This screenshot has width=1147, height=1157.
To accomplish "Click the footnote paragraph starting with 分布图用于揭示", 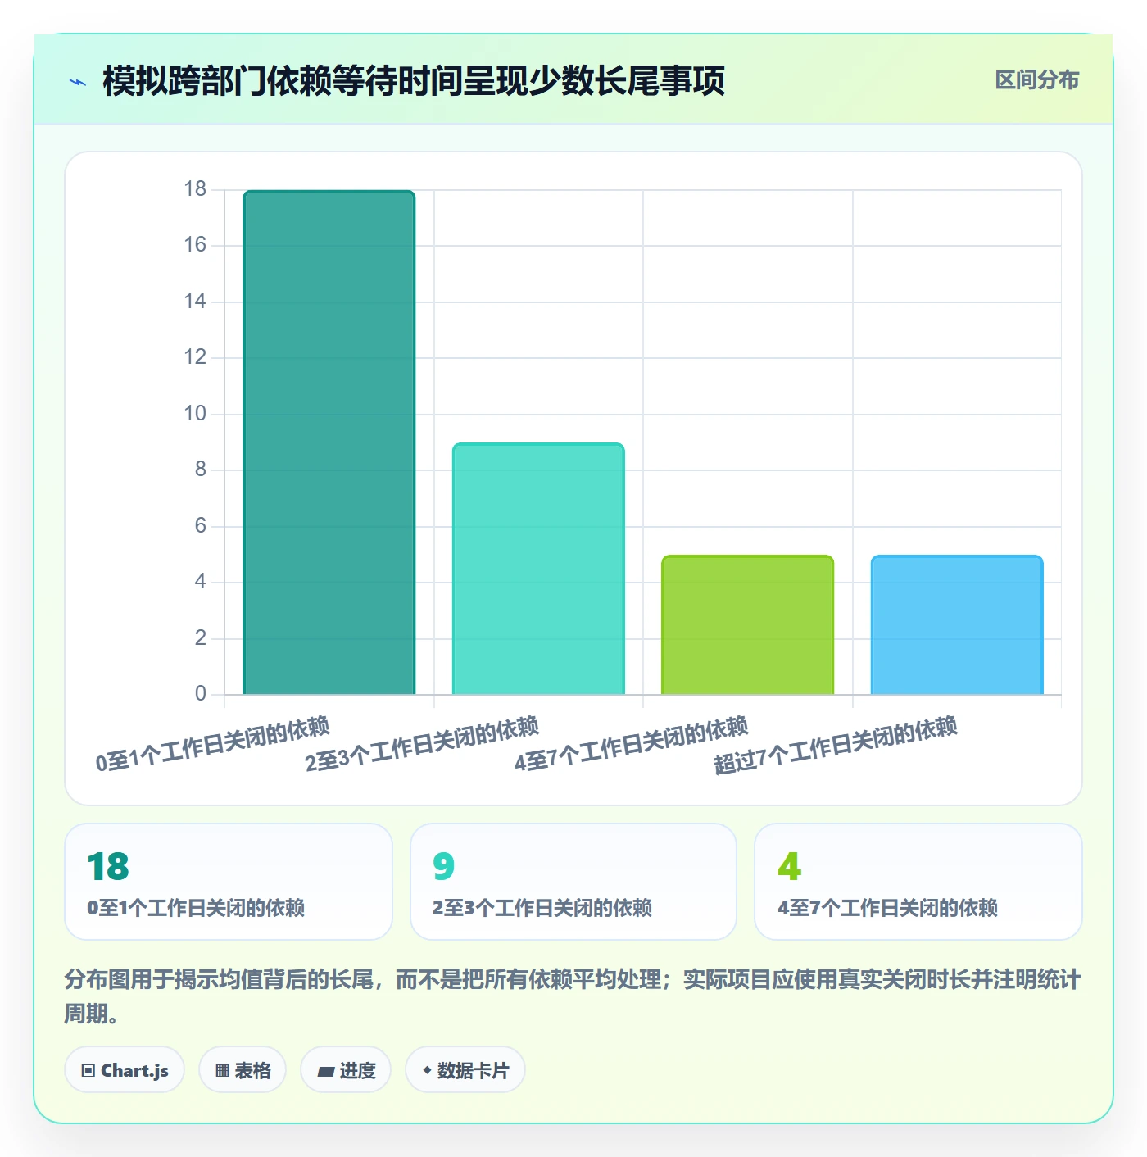I will coord(573,996).
